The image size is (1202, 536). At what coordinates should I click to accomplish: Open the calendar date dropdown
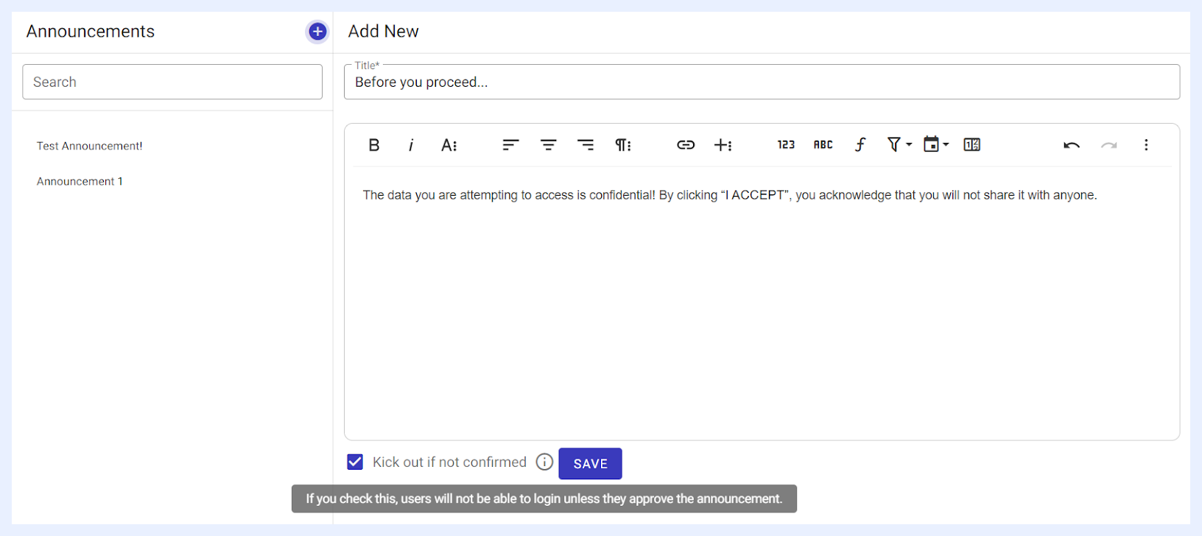coord(935,145)
